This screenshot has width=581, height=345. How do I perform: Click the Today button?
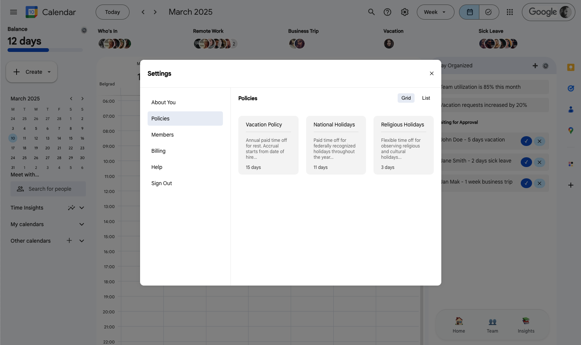tap(113, 12)
